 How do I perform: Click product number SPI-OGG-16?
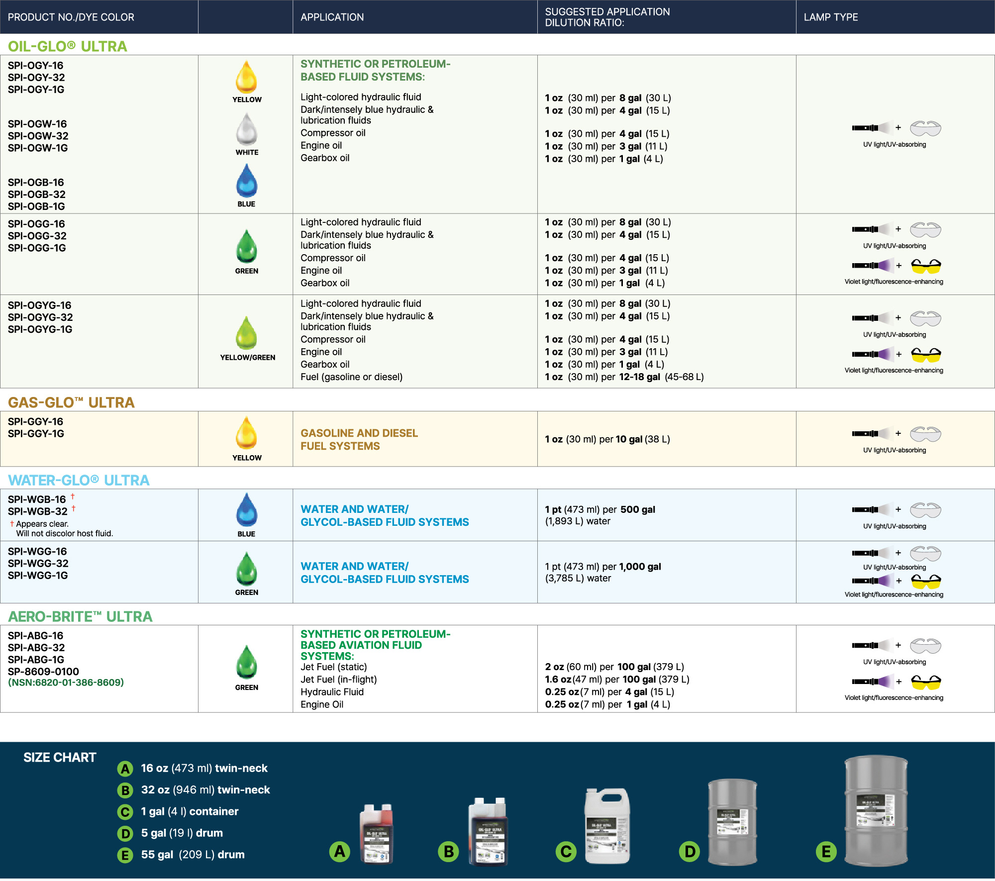click(36, 224)
